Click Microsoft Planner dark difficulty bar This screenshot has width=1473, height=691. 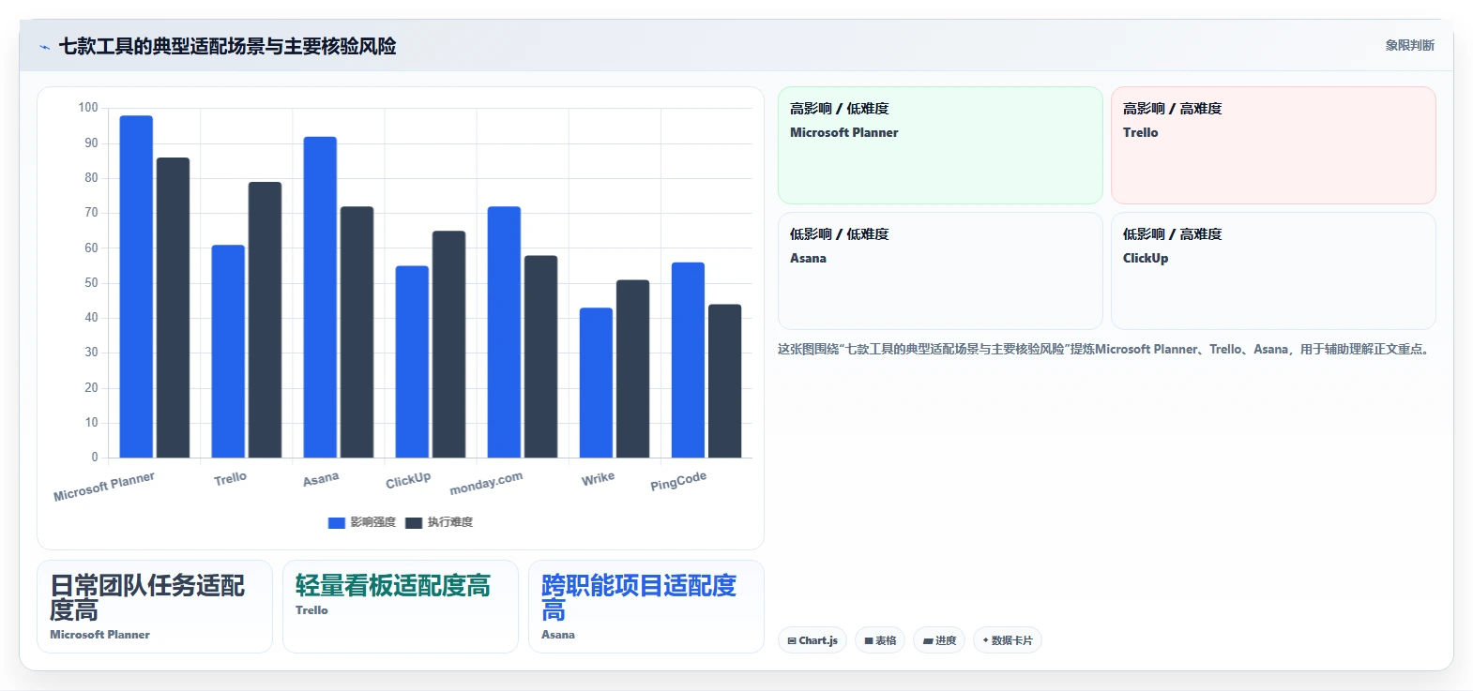click(x=173, y=308)
